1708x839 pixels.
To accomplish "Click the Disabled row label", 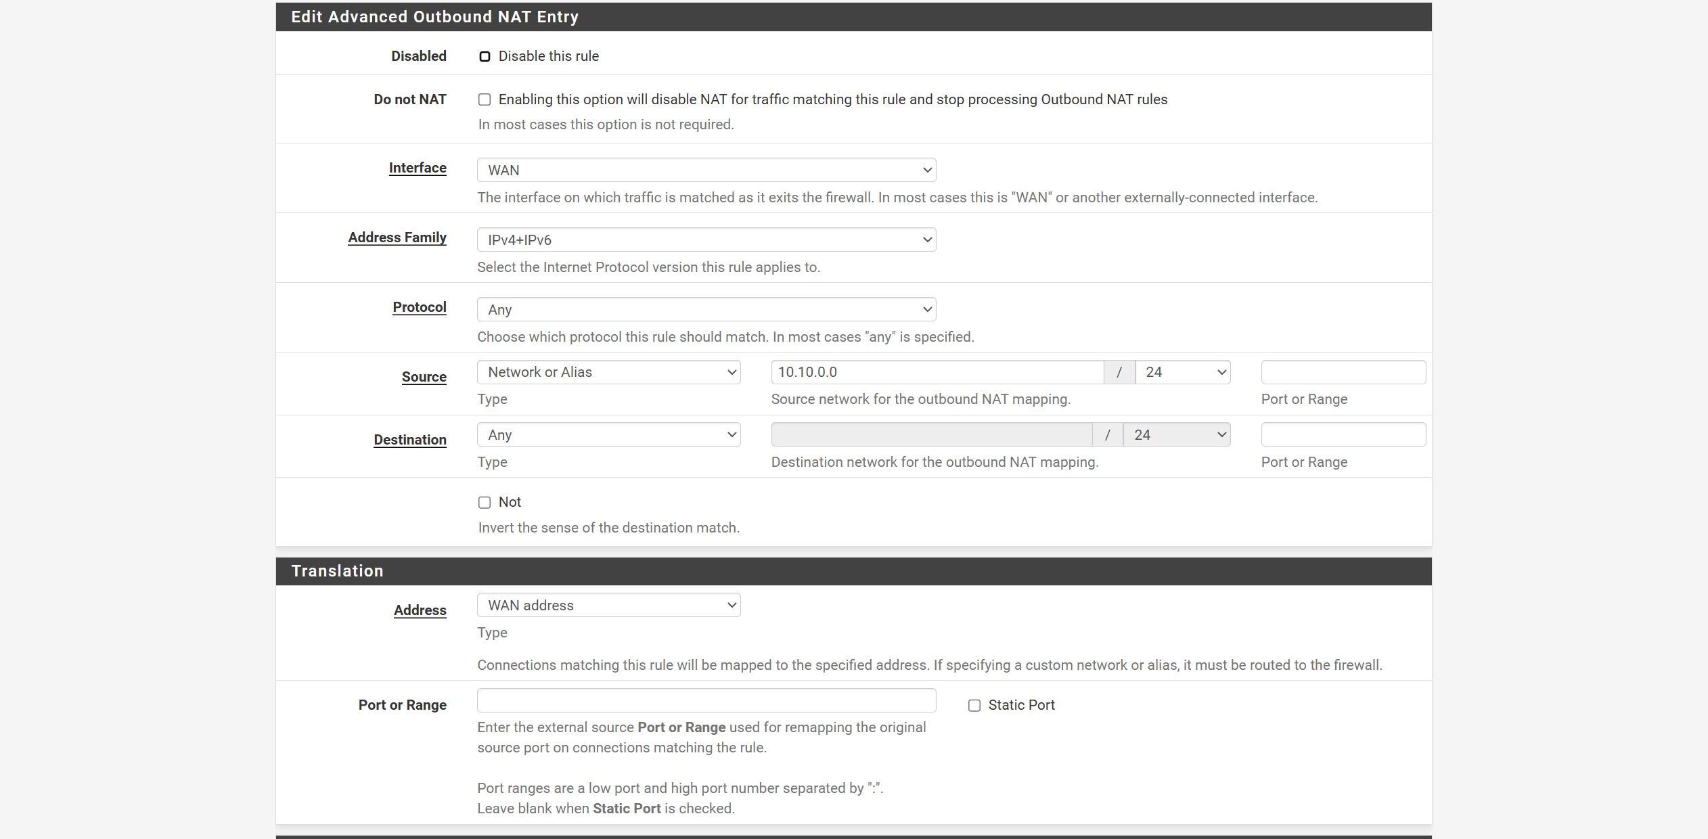I will [419, 56].
